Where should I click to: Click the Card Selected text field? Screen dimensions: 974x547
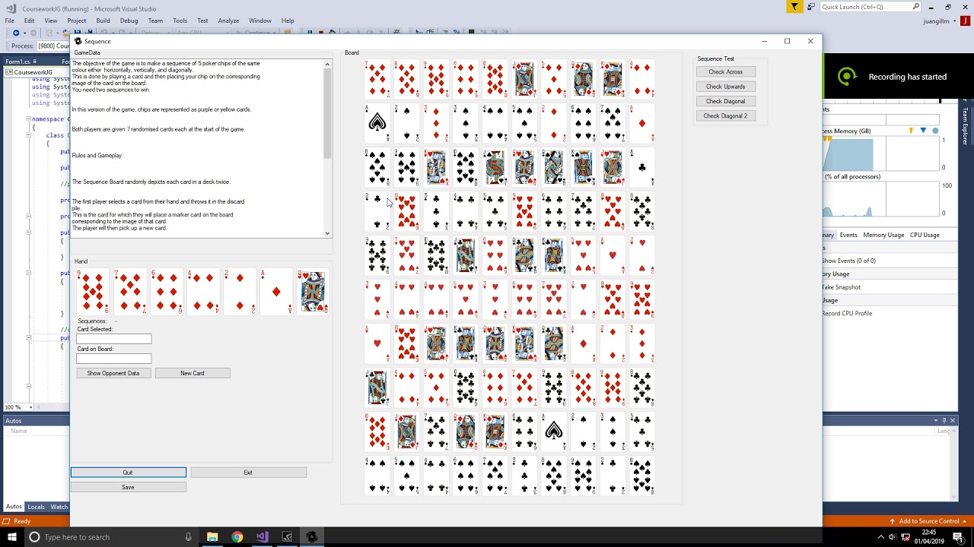tap(113, 339)
